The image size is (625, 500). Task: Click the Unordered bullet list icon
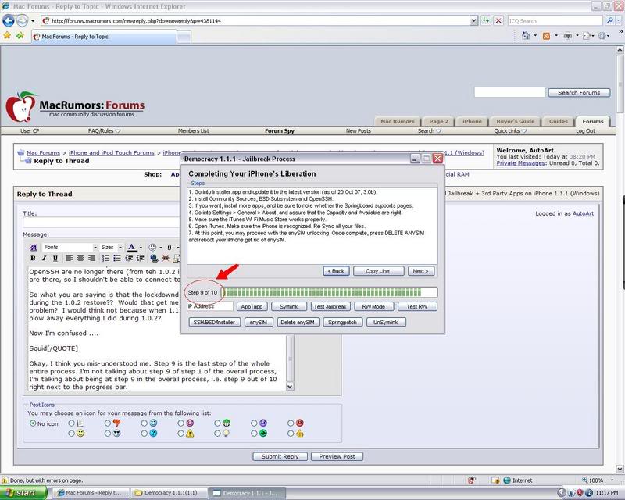click(x=117, y=259)
